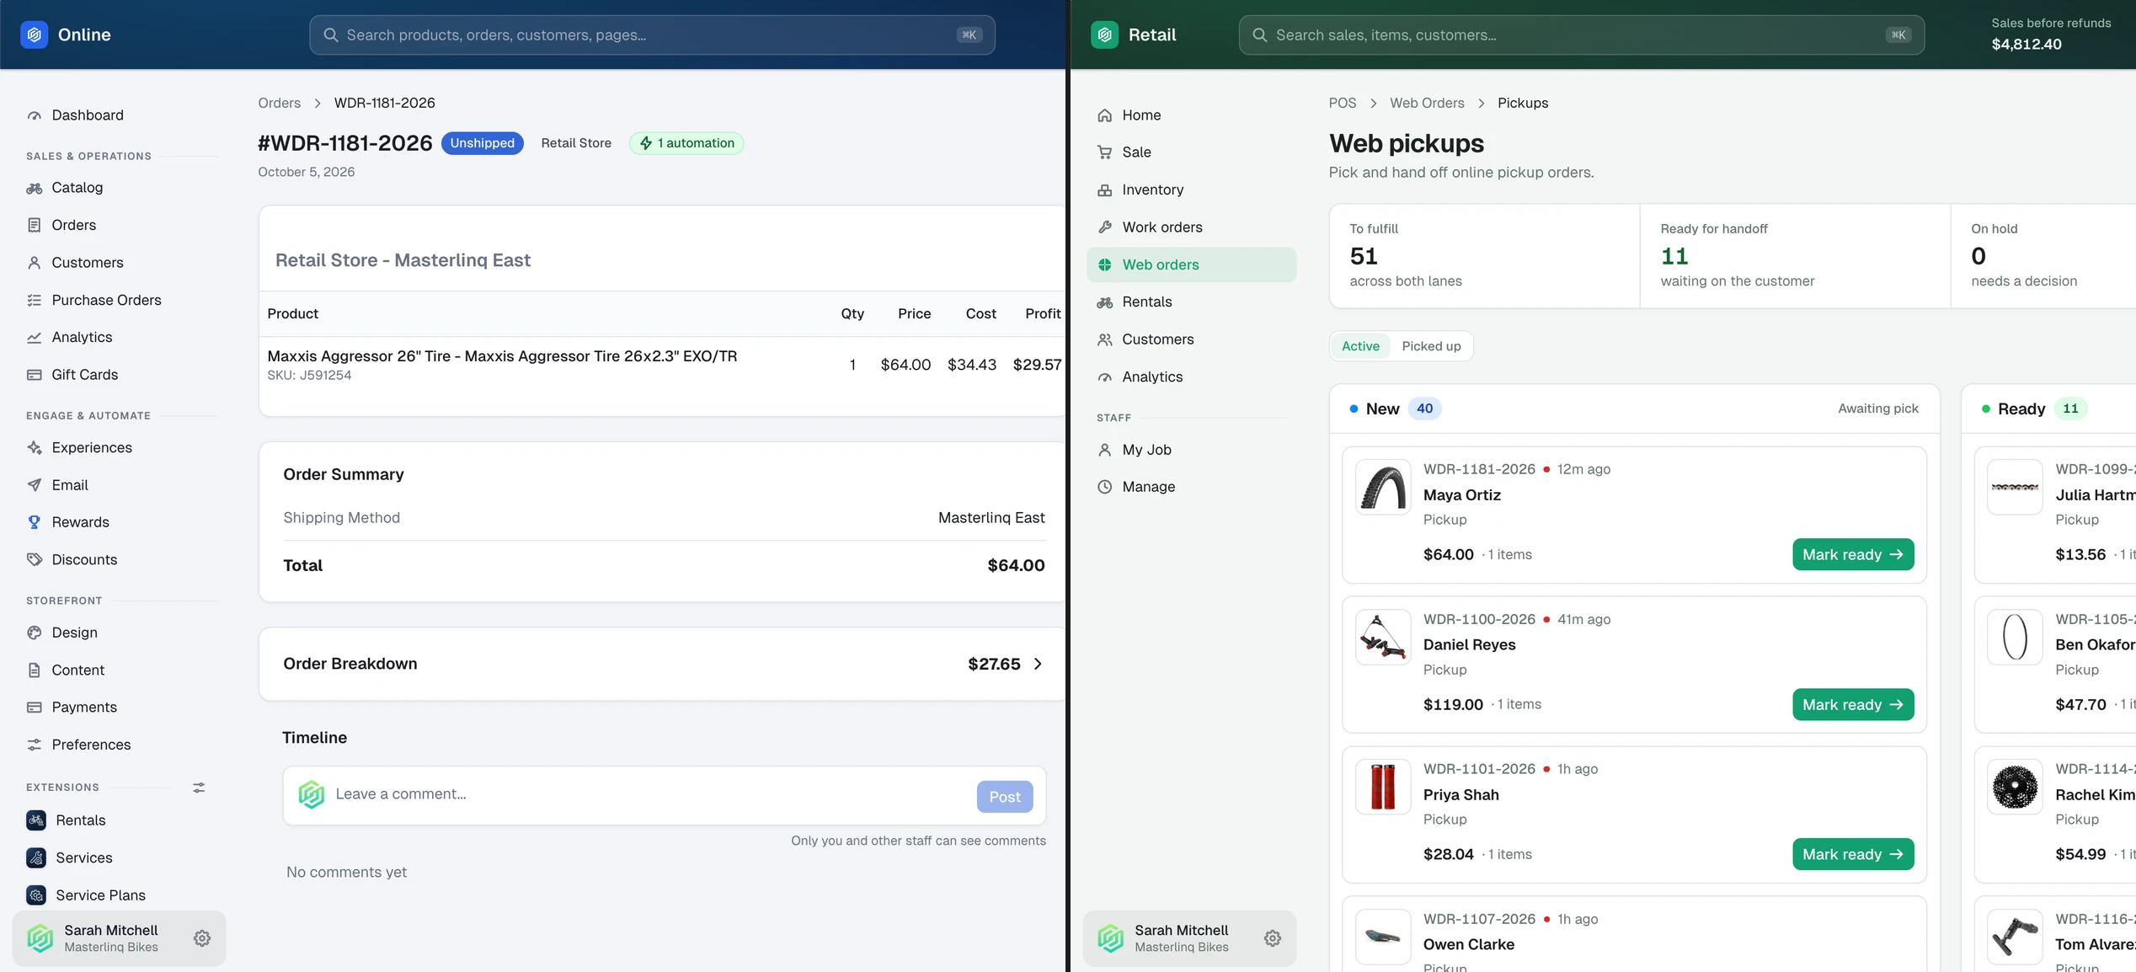The width and height of the screenshot is (2136, 972).
Task: Click the Unshipped status badge
Action: (x=482, y=143)
